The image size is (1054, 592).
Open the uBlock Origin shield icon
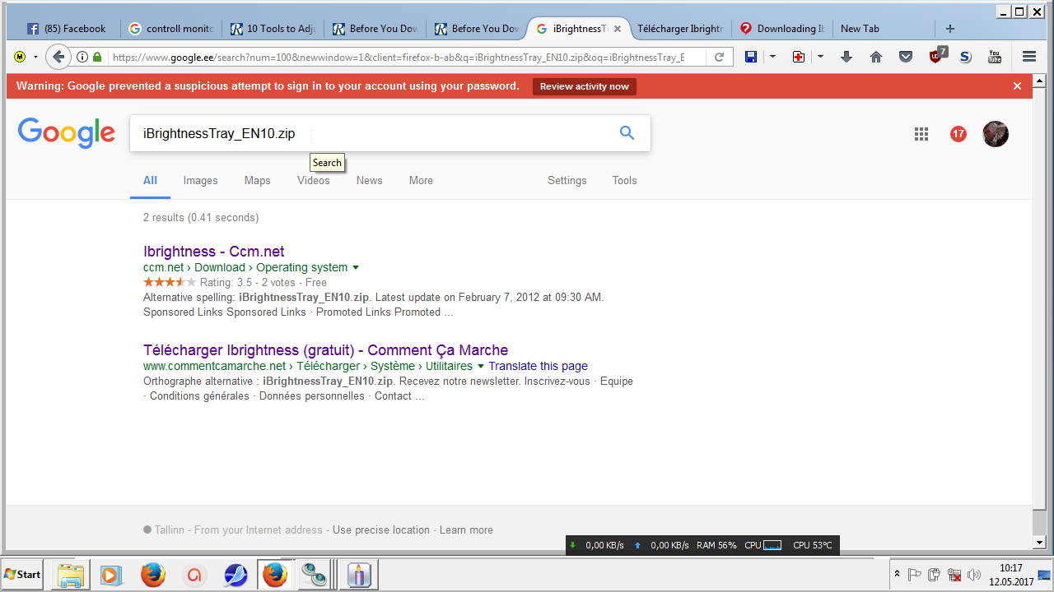click(x=937, y=56)
